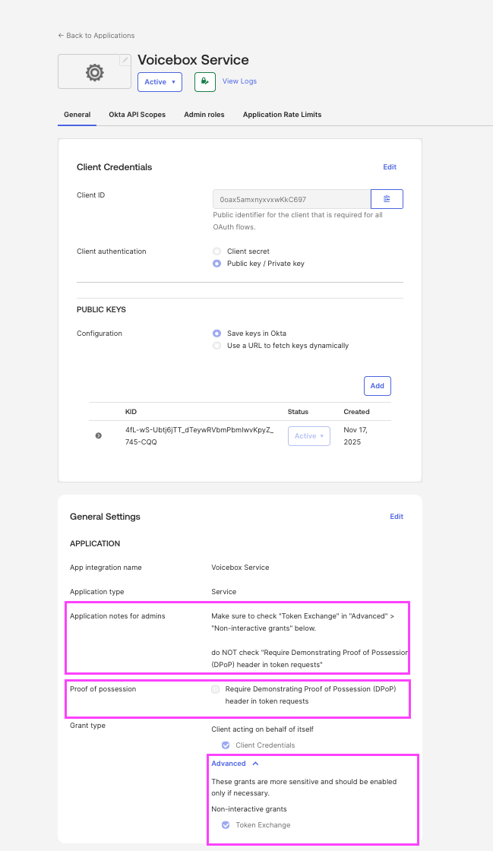Select the Client secret radio option
This screenshot has width=493, height=851.
[x=217, y=252]
